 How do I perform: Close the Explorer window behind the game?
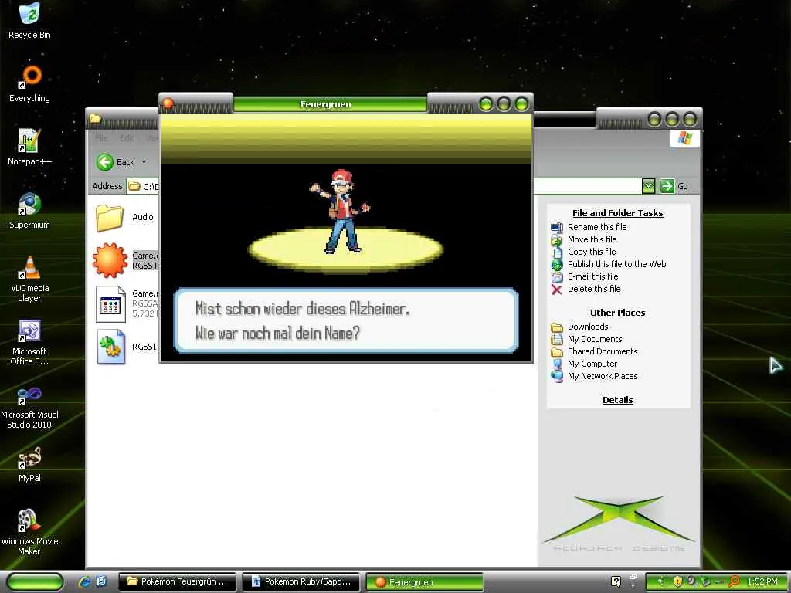coord(690,120)
